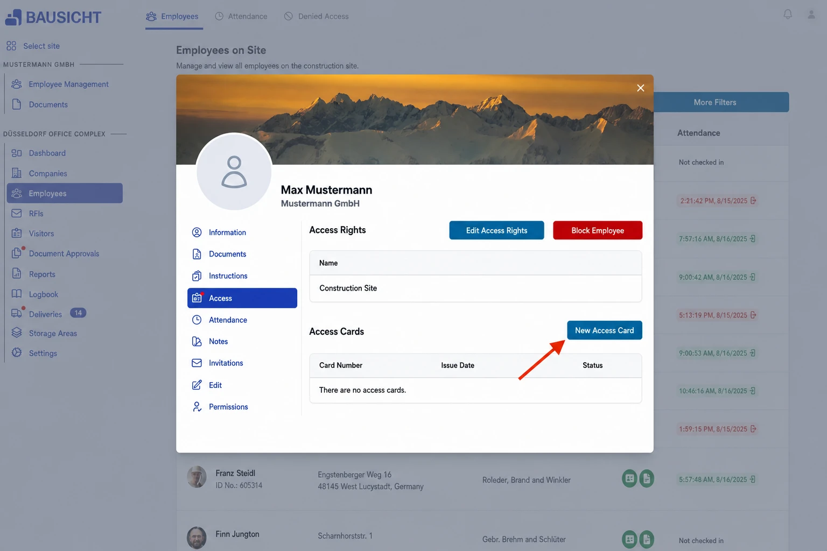Open Storage Areas in sidebar

(x=44, y=333)
